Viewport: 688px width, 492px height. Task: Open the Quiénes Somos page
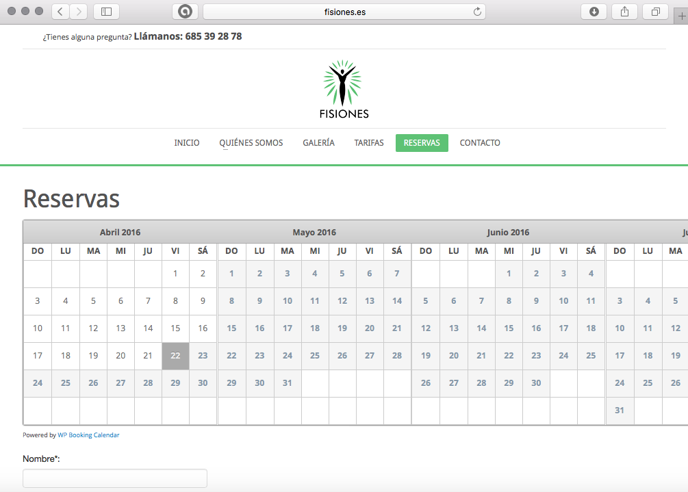coord(251,143)
